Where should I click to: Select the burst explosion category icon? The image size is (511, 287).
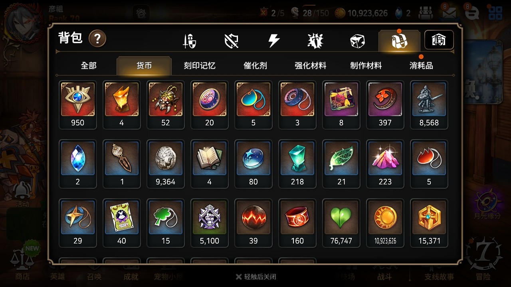pyautogui.click(x=315, y=41)
